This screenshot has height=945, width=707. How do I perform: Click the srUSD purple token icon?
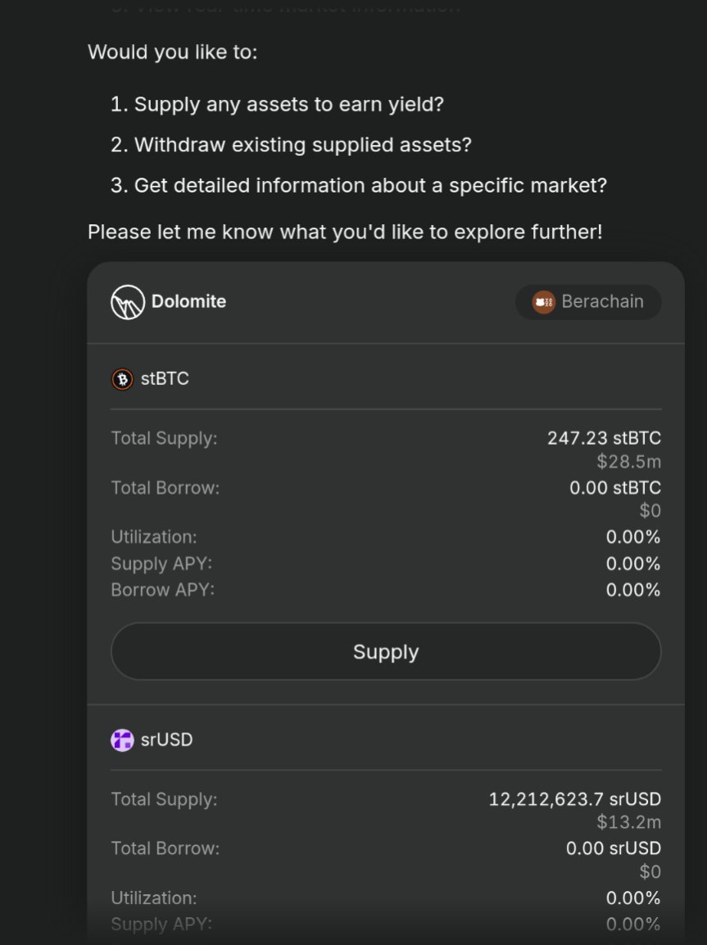[x=122, y=740]
